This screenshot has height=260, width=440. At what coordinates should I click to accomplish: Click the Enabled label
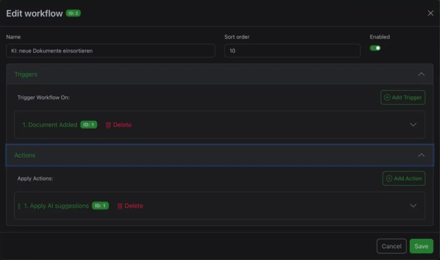click(380, 37)
